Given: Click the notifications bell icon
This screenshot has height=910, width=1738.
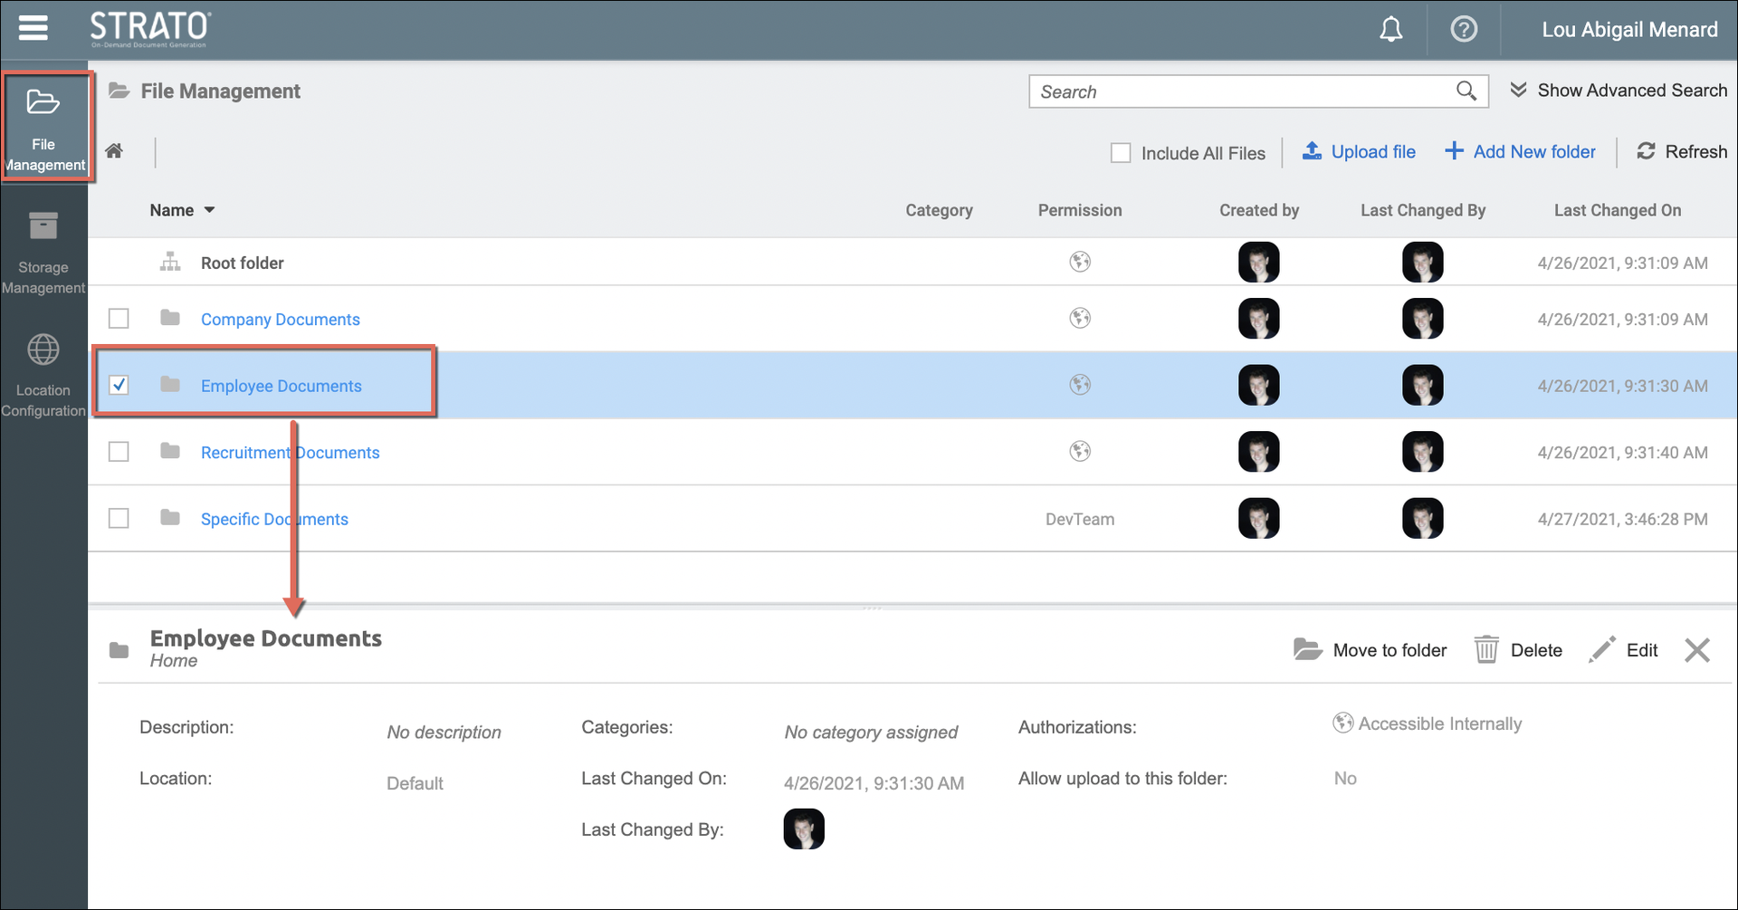Looking at the screenshot, I should (x=1390, y=30).
